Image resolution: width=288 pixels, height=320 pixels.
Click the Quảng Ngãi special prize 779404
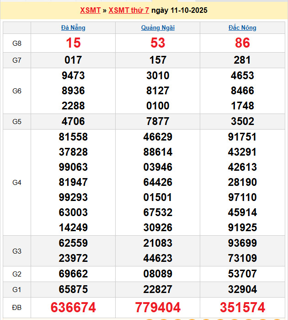(x=158, y=307)
